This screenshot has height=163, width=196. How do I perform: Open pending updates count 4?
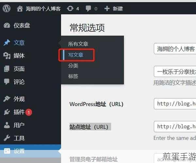(x=78, y=9)
